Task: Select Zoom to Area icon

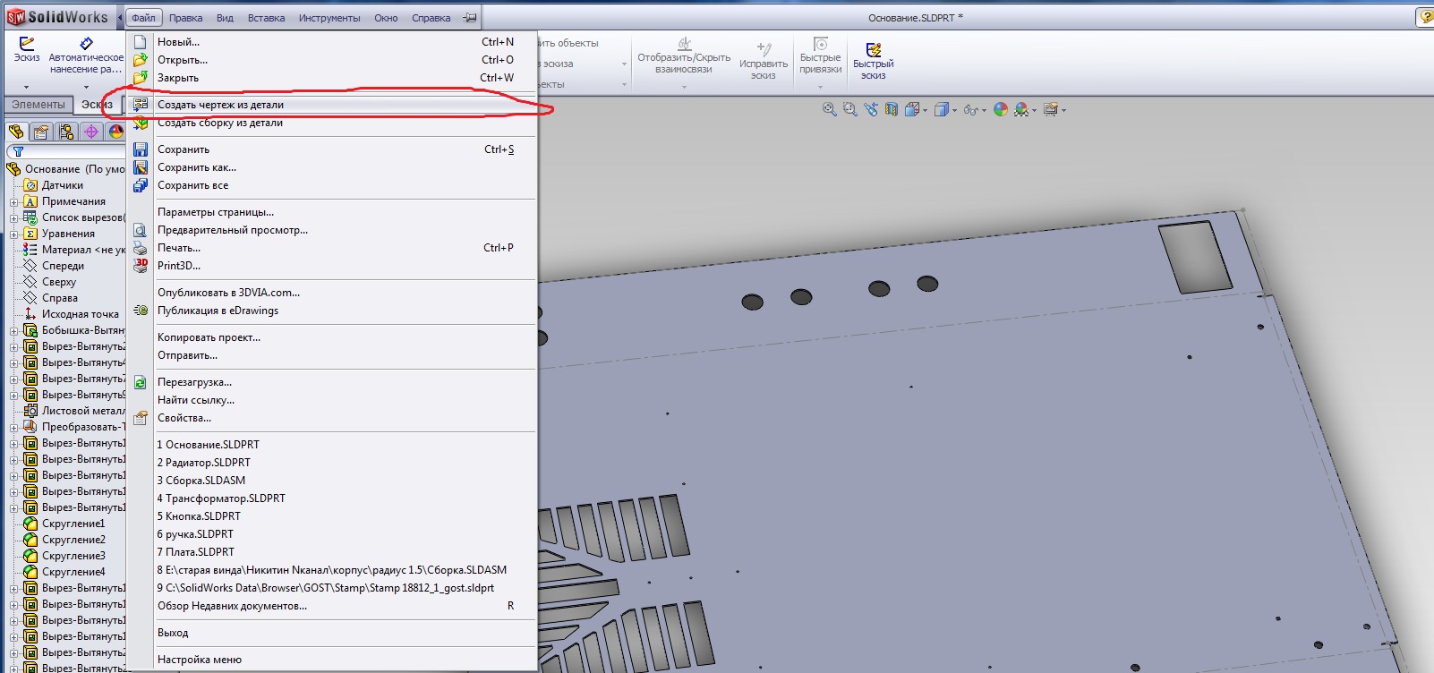Action: (849, 109)
